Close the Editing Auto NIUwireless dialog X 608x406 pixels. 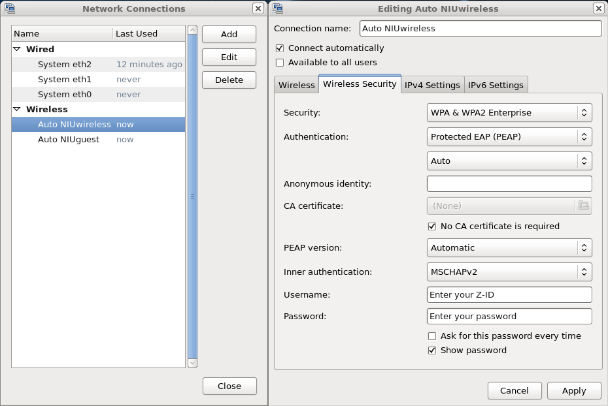tap(598, 8)
